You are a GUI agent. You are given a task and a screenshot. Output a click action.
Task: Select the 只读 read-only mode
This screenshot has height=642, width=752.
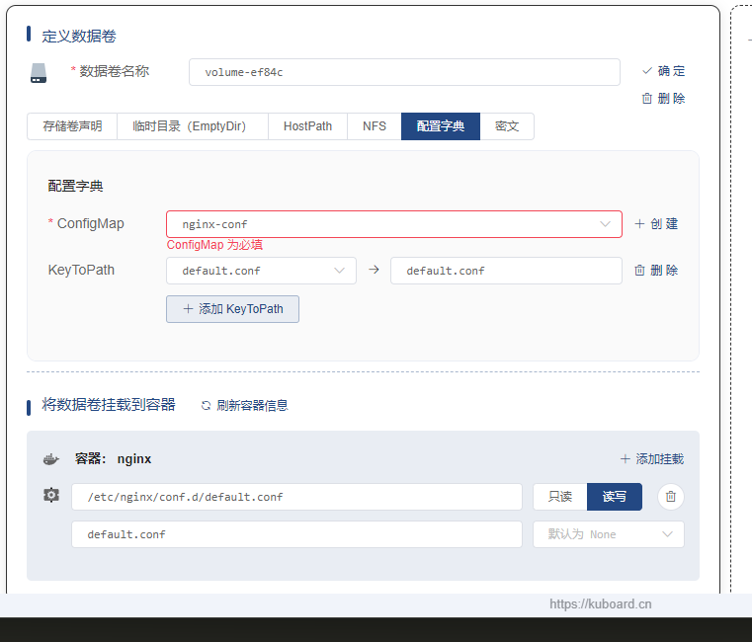[x=560, y=497]
